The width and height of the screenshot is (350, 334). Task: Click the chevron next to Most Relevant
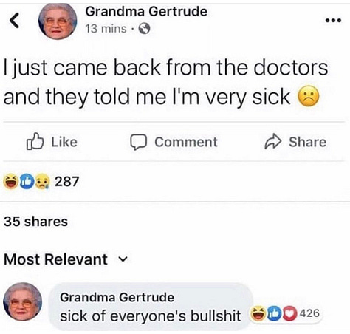123,259
